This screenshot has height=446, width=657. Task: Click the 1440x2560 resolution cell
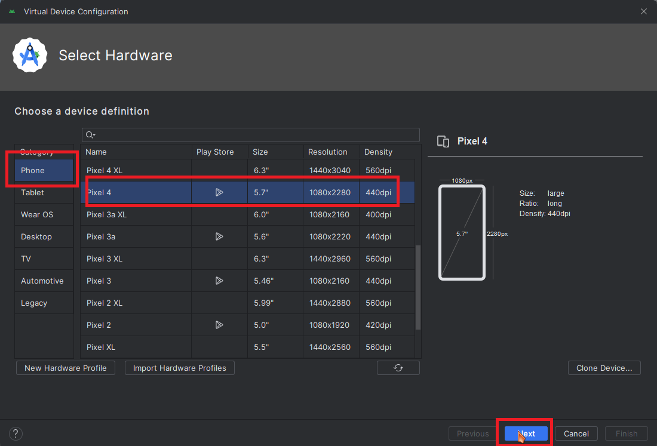(330, 347)
